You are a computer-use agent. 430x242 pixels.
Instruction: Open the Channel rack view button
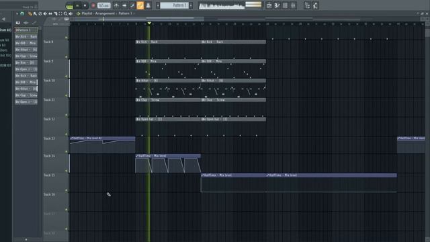(285, 5)
